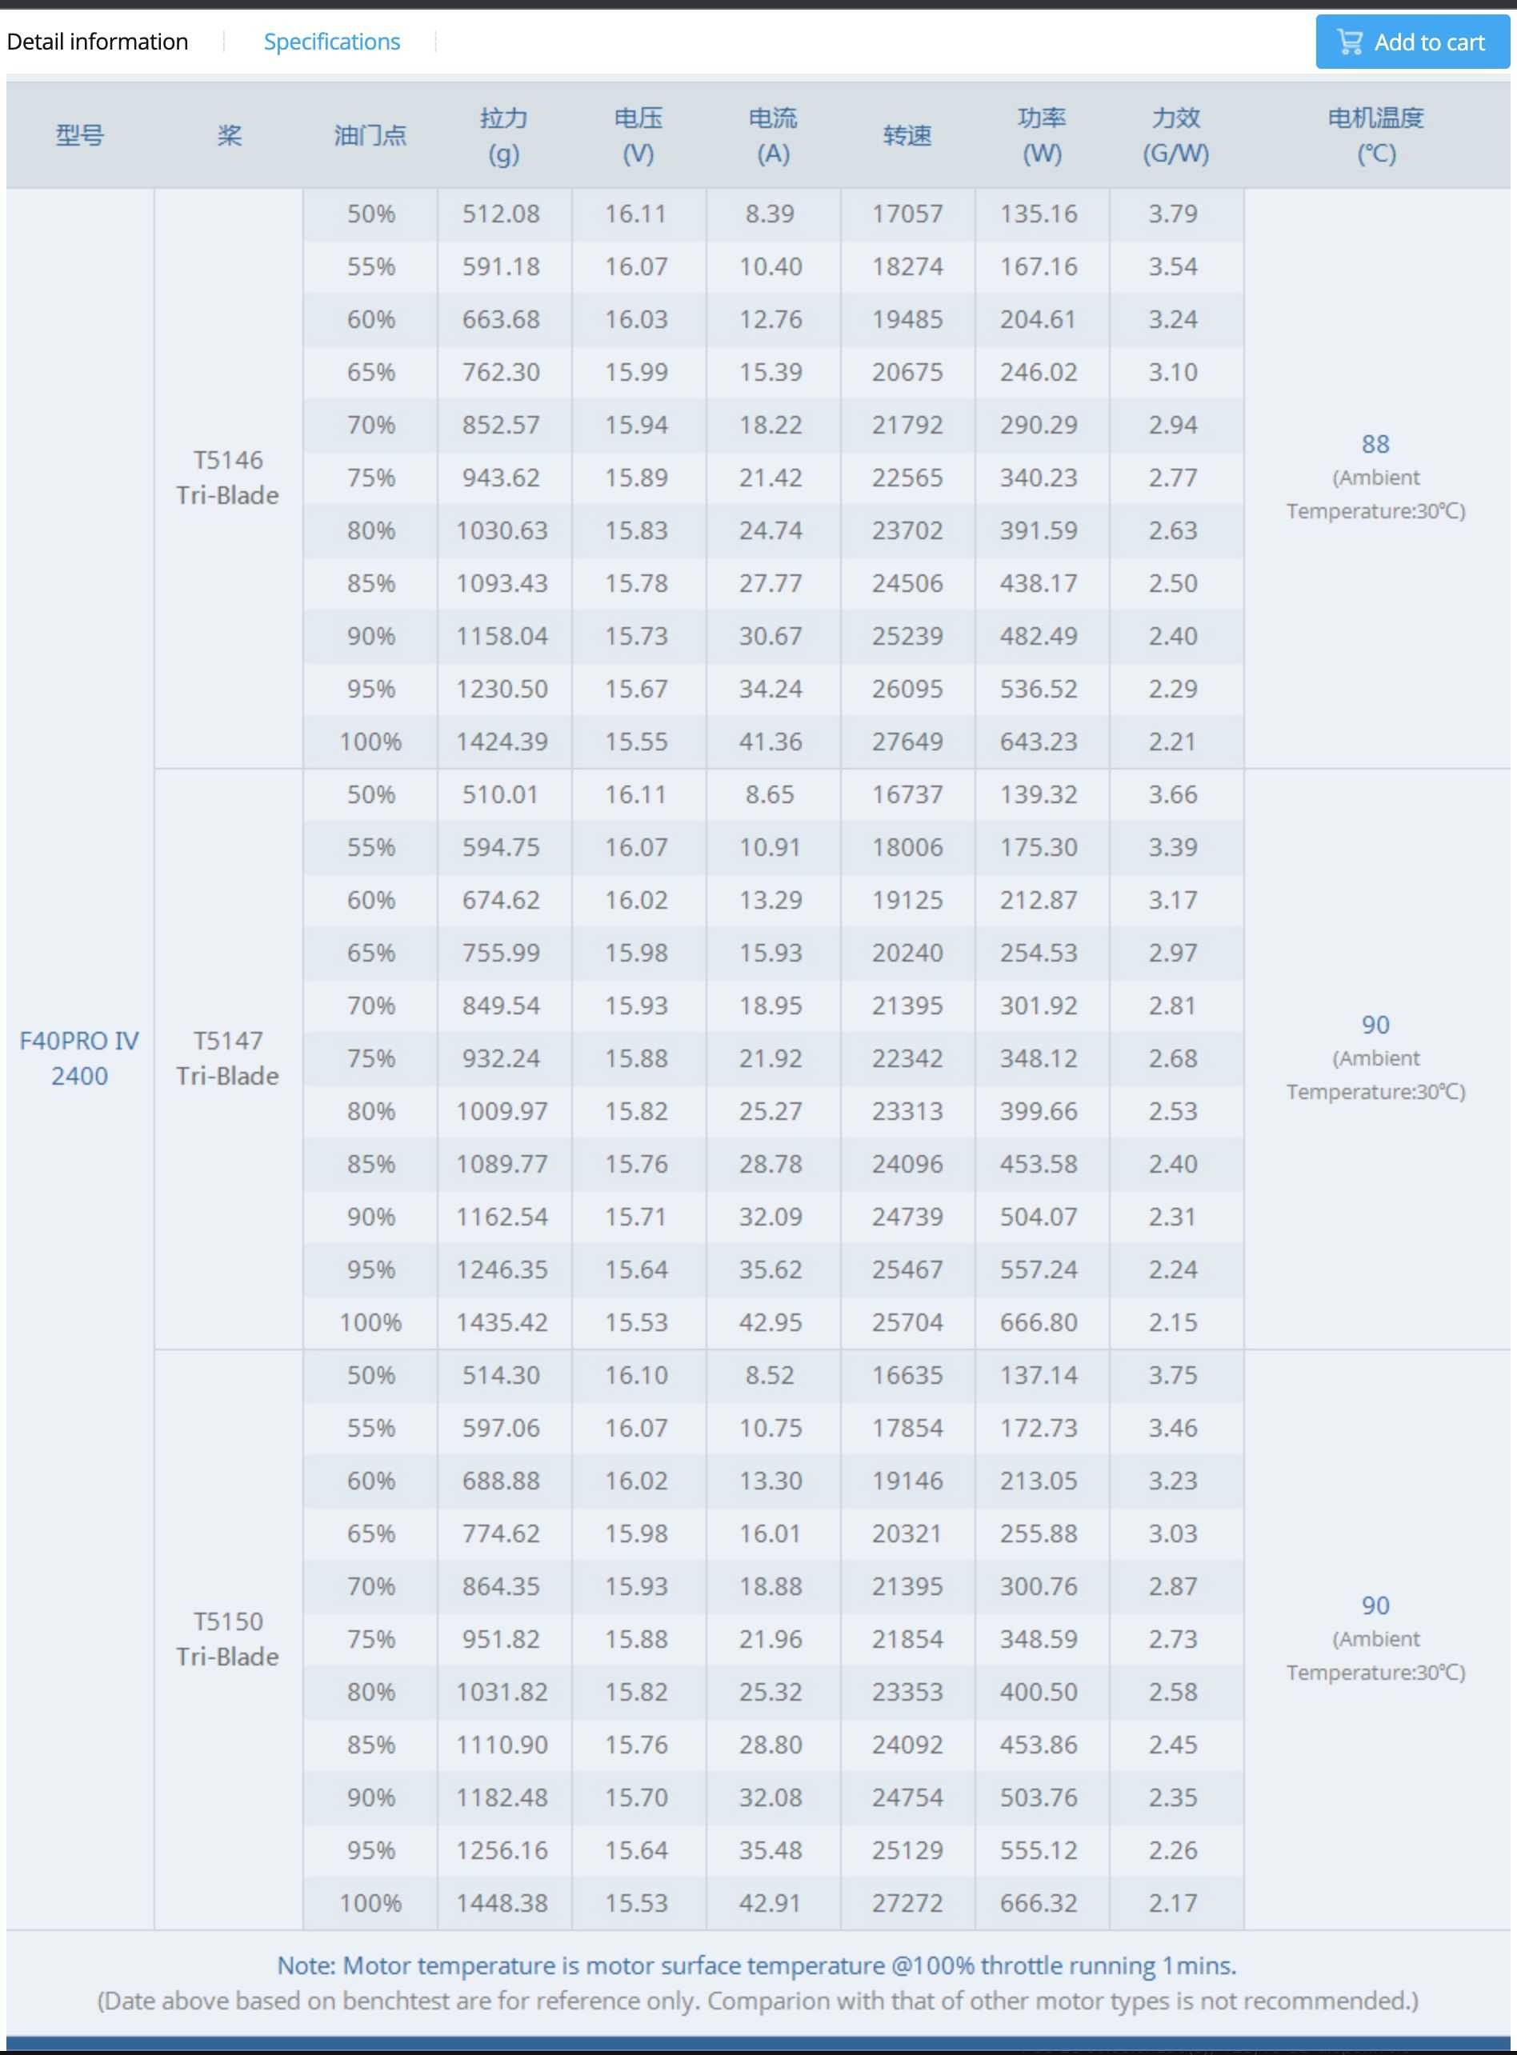The height and width of the screenshot is (2055, 1517).
Task: Click the 电机温度 (°C) column header
Action: [x=1376, y=136]
